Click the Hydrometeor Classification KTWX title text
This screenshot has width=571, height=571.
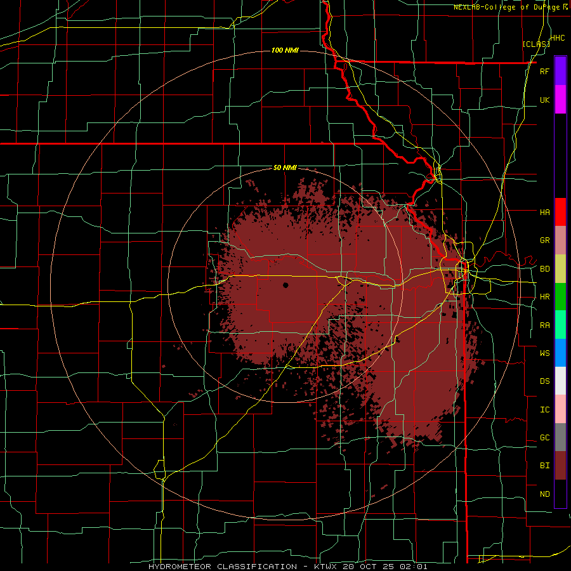[x=288, y=567]
